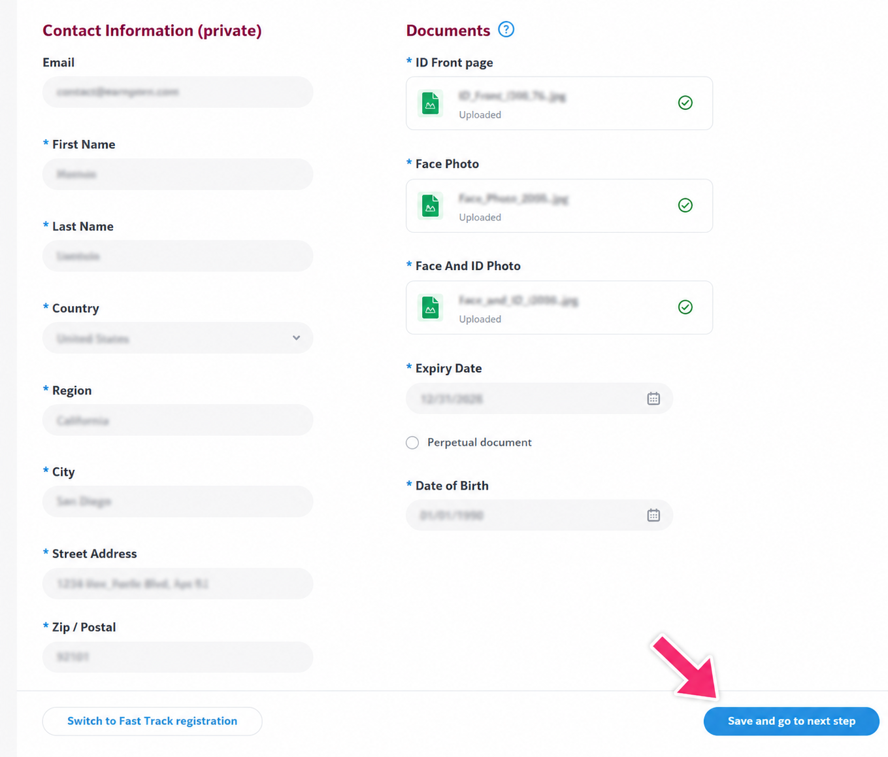This screenshot has width=888, height=757.
Task: Click the Documents help question mark icon
Action: (506, 29)
